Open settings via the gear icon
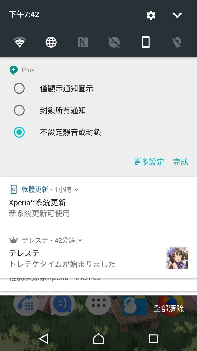Screen dimensions: 197x351 pos(151,15)
